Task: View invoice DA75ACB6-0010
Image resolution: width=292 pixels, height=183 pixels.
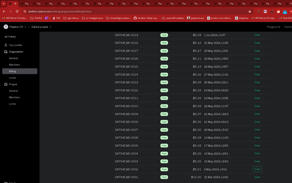Action: pyautogui.click(x=257, y=106)
